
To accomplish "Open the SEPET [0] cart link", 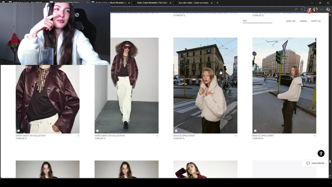I will [316, 21].
